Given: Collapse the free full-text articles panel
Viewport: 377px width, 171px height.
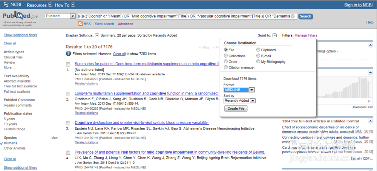Looking at the screenshot, I should click(370, 121).
